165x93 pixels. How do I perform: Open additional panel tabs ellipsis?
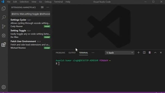coord(93,53)
